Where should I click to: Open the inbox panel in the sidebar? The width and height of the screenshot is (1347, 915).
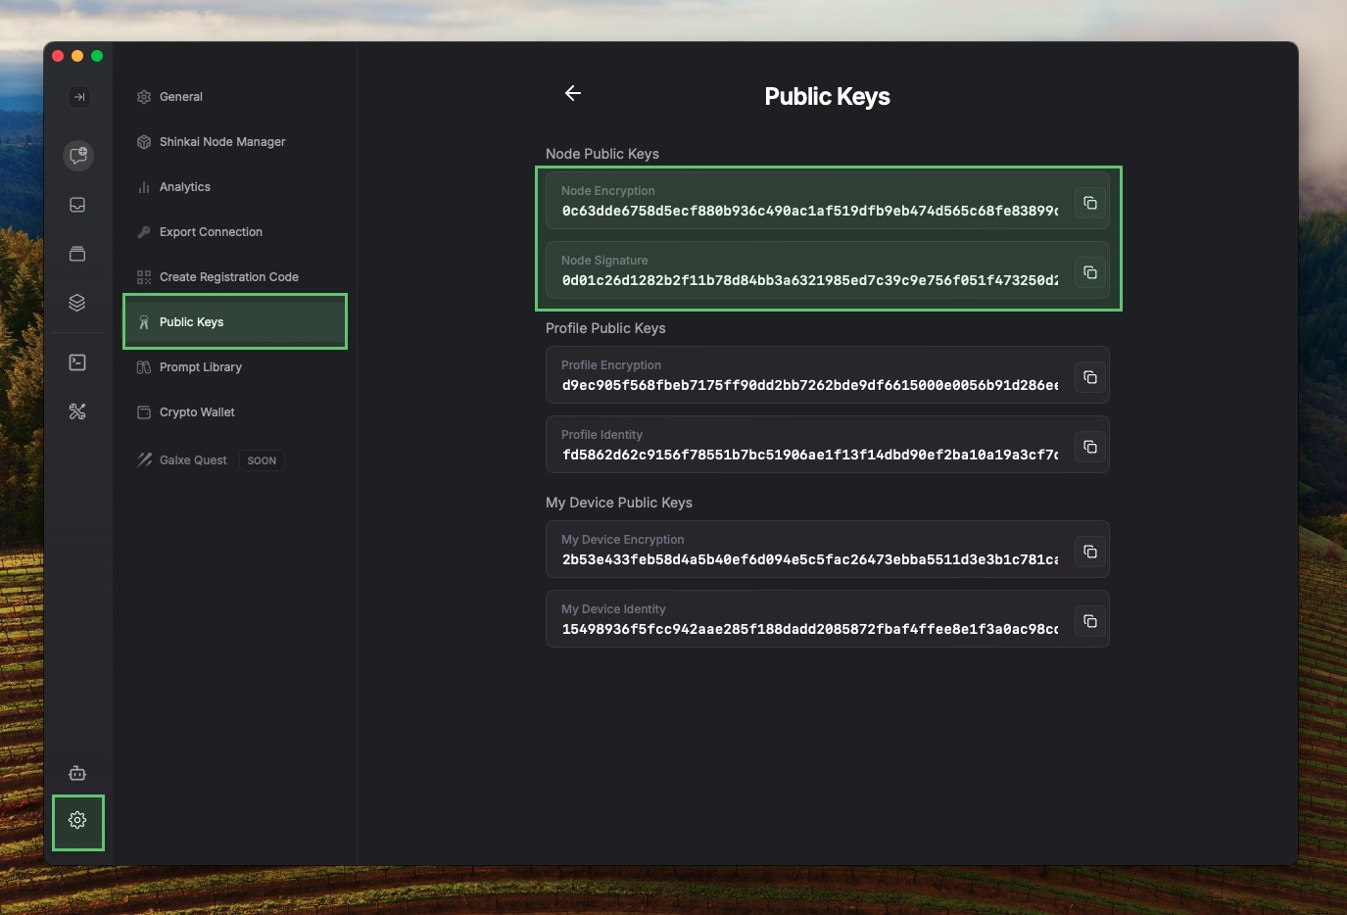click(x=78, y=204)
